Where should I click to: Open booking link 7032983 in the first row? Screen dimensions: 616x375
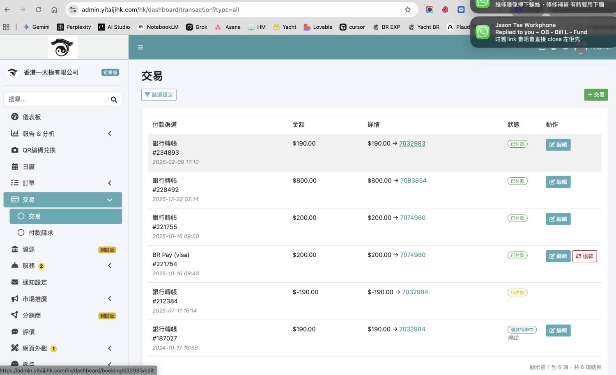pyautogui.click(x=412, y=143)
